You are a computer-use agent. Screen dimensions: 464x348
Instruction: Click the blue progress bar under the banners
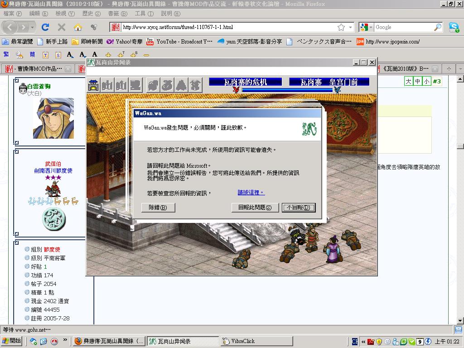pyautogui.click(x=286, y=90)
